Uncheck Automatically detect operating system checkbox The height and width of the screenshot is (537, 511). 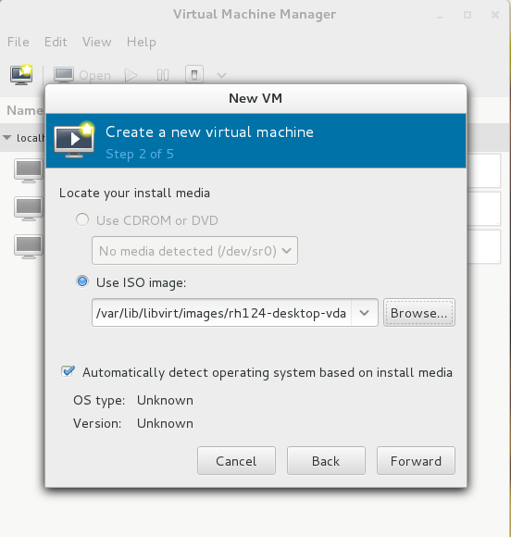(68, 371)
